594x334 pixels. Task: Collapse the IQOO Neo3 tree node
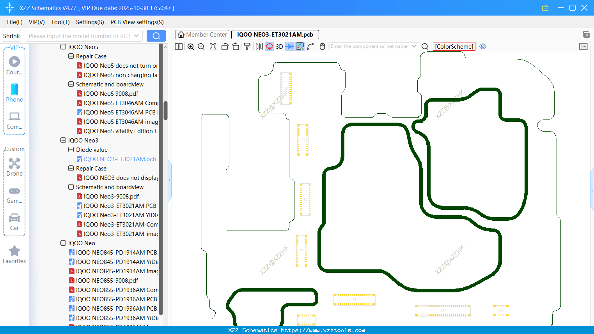coord(63,140)
